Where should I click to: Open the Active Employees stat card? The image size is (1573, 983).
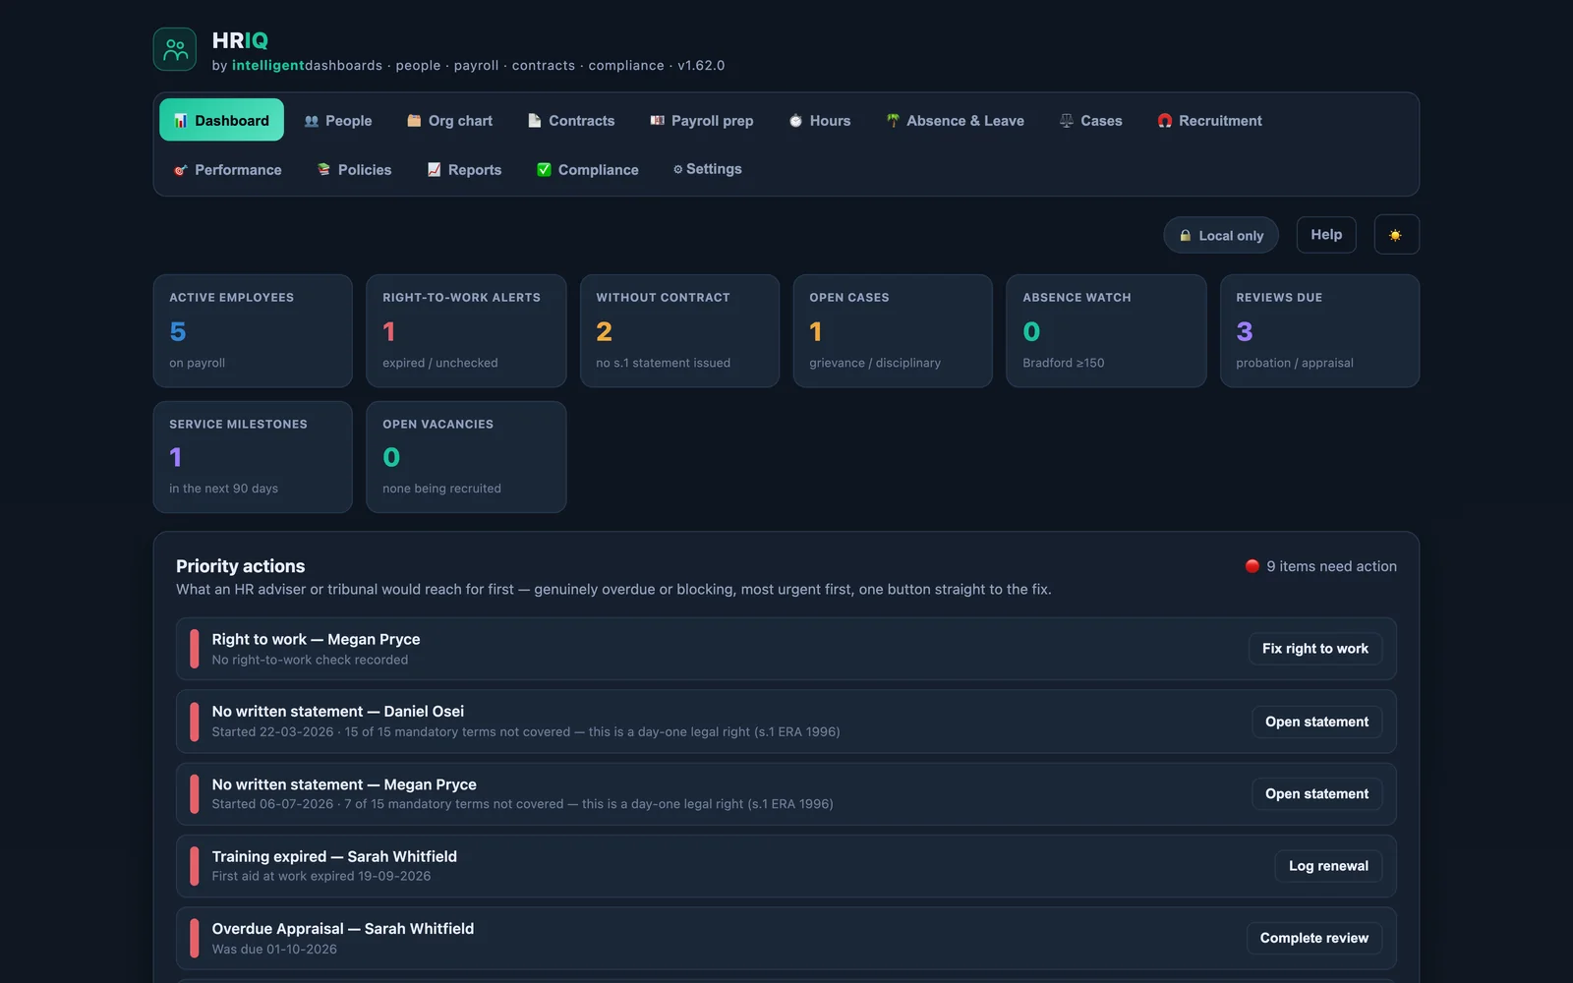point(253,331)
